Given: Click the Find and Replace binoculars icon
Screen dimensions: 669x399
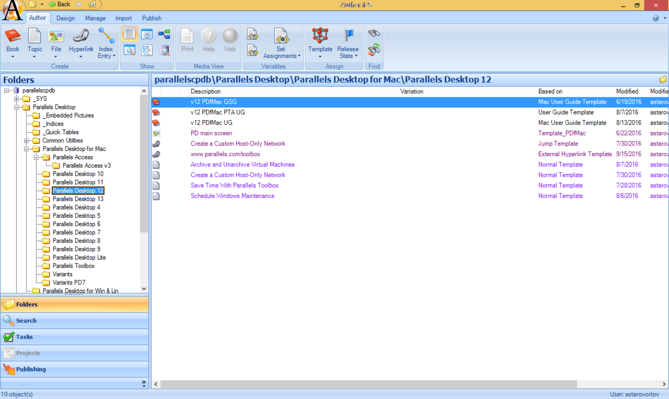Looking at the screenshot, I should click(x=374, y=50).
